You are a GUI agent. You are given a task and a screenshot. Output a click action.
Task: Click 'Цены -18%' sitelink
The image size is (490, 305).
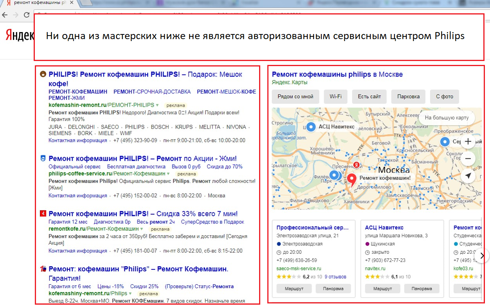tap(110, 286)
